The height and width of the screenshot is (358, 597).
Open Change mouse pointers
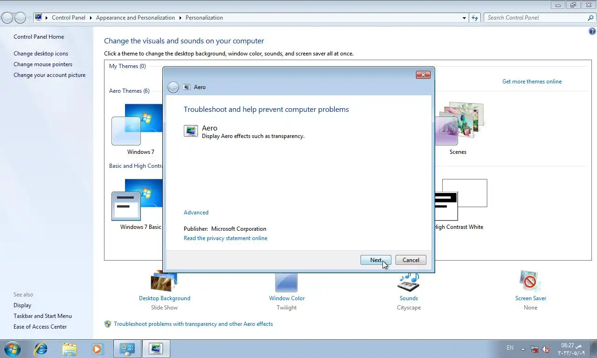click(x=43, y=64)
